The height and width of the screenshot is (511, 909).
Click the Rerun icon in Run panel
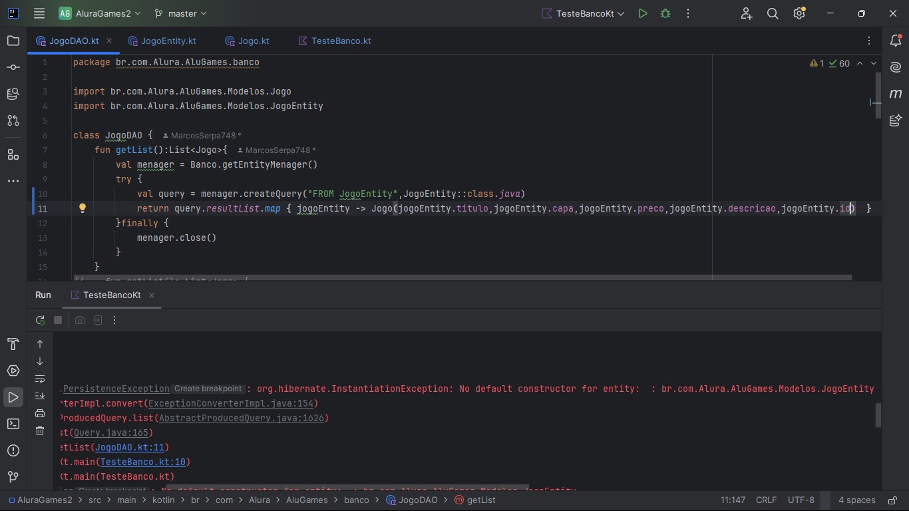point(41,320)
